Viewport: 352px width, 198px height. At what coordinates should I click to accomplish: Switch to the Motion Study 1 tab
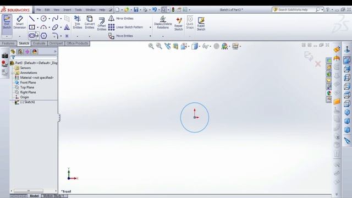click(x=54, y=196)
